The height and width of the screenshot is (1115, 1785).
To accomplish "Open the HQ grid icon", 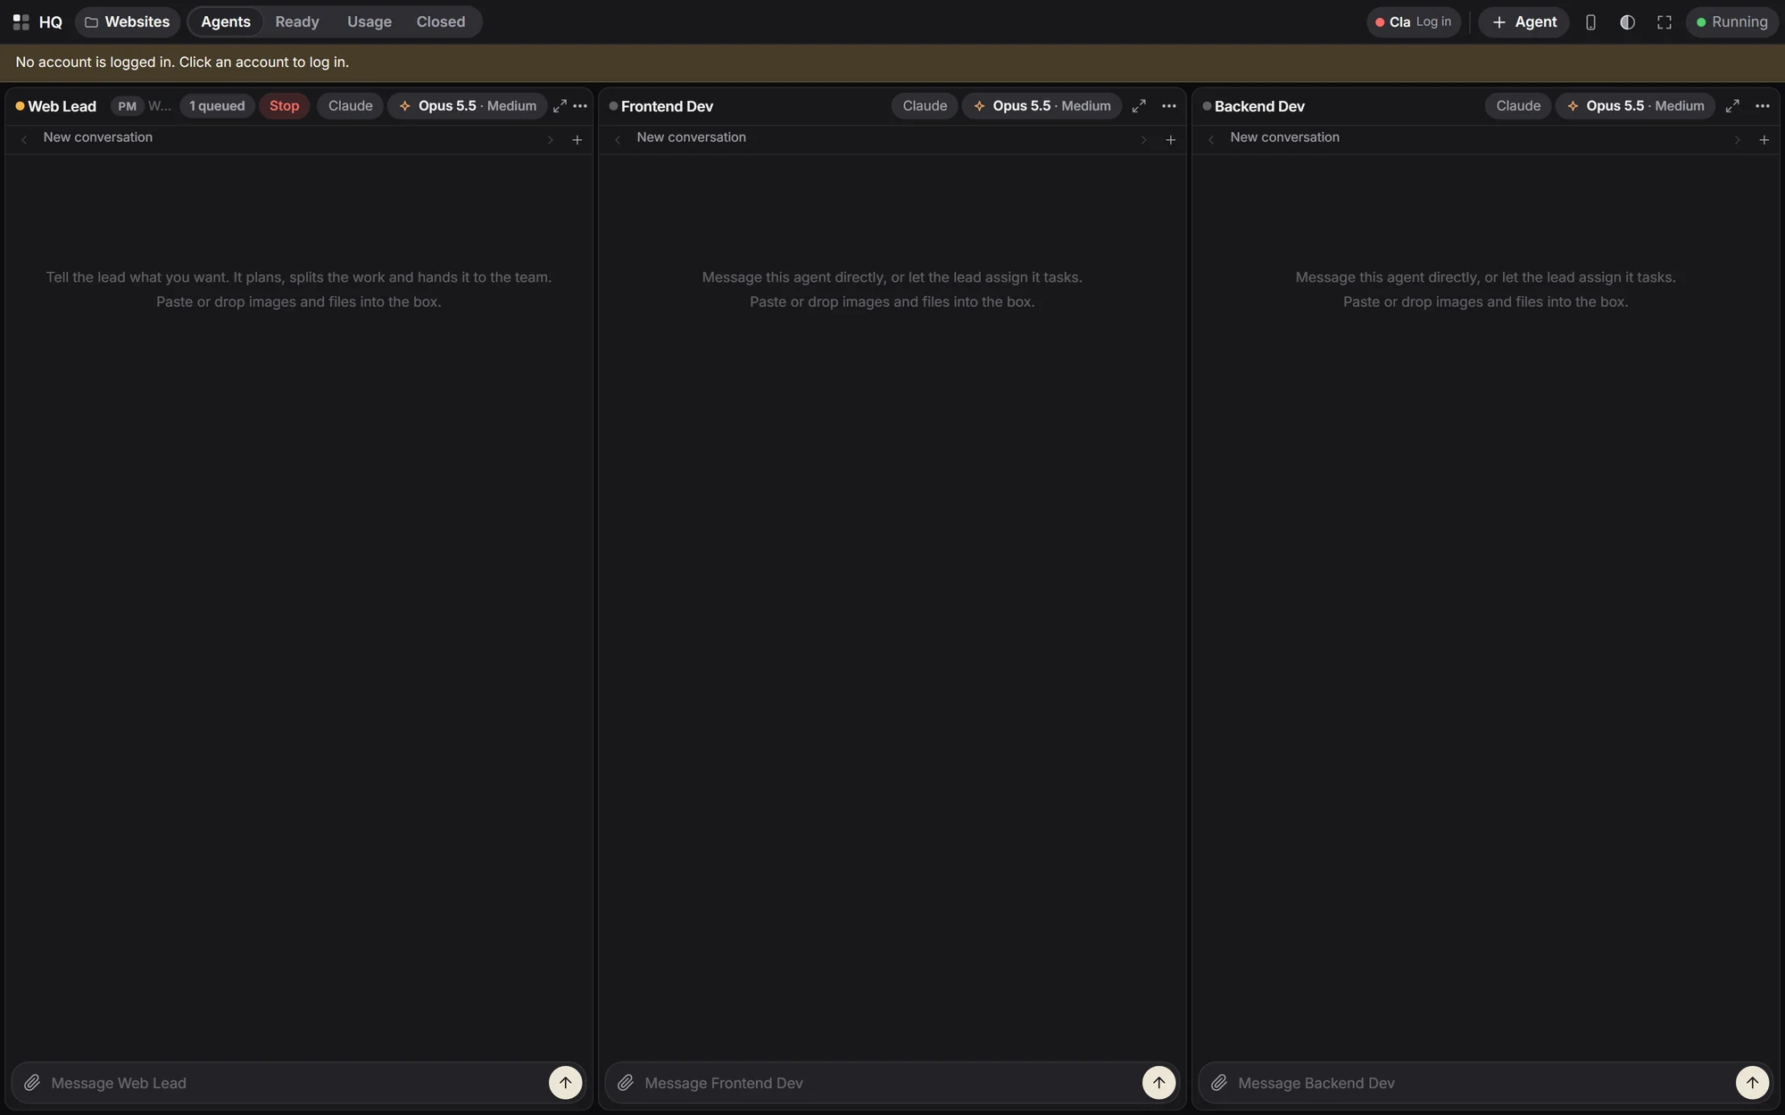I will coord(21,22).
